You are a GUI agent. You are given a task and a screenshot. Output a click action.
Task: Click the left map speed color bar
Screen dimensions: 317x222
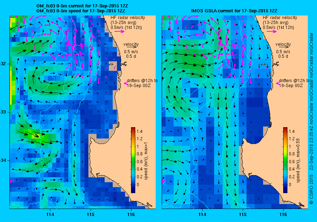133,160
